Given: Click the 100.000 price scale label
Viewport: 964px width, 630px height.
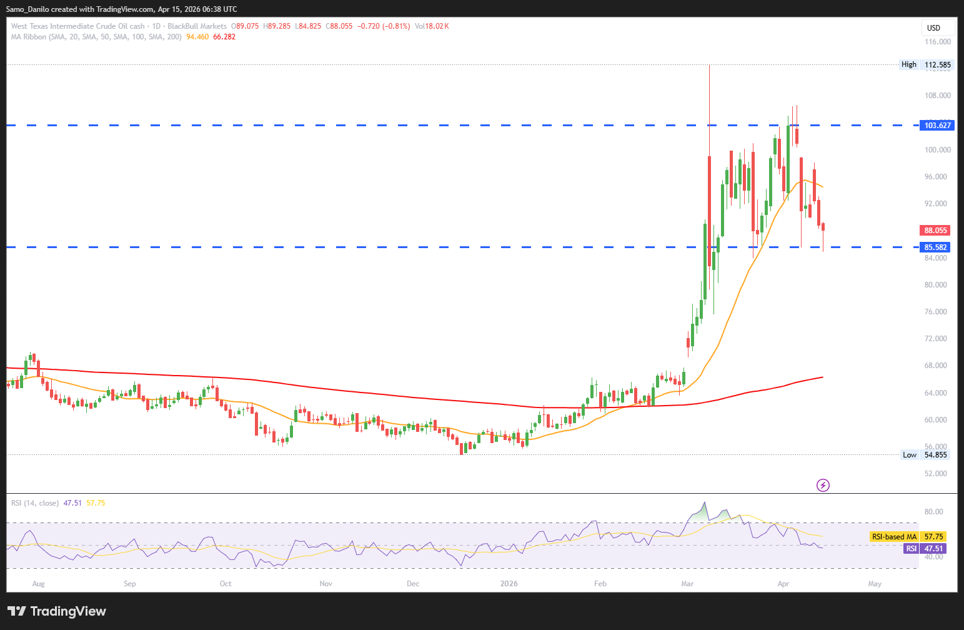Looking at the screenshot, I should click(937, 150).
